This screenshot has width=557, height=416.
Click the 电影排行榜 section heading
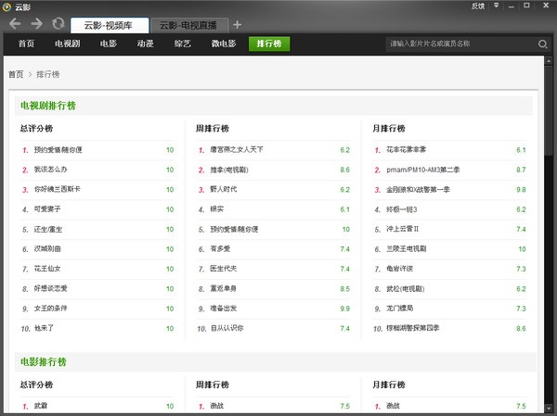pos(44,362)
